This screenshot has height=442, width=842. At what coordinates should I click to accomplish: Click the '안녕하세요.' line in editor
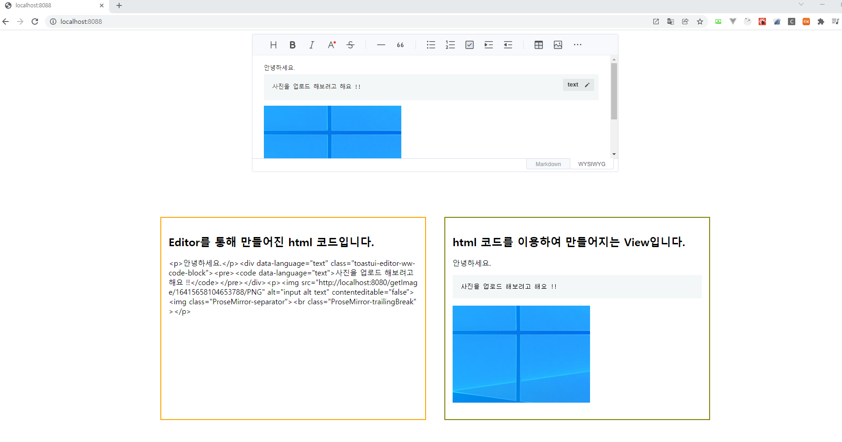279,68
